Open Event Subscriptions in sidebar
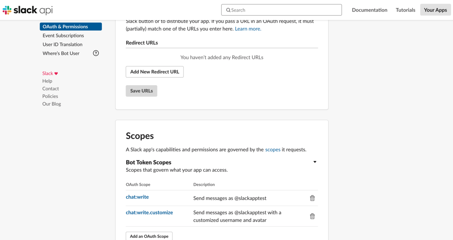The image size is (453, 240). [x=63, y=35]
